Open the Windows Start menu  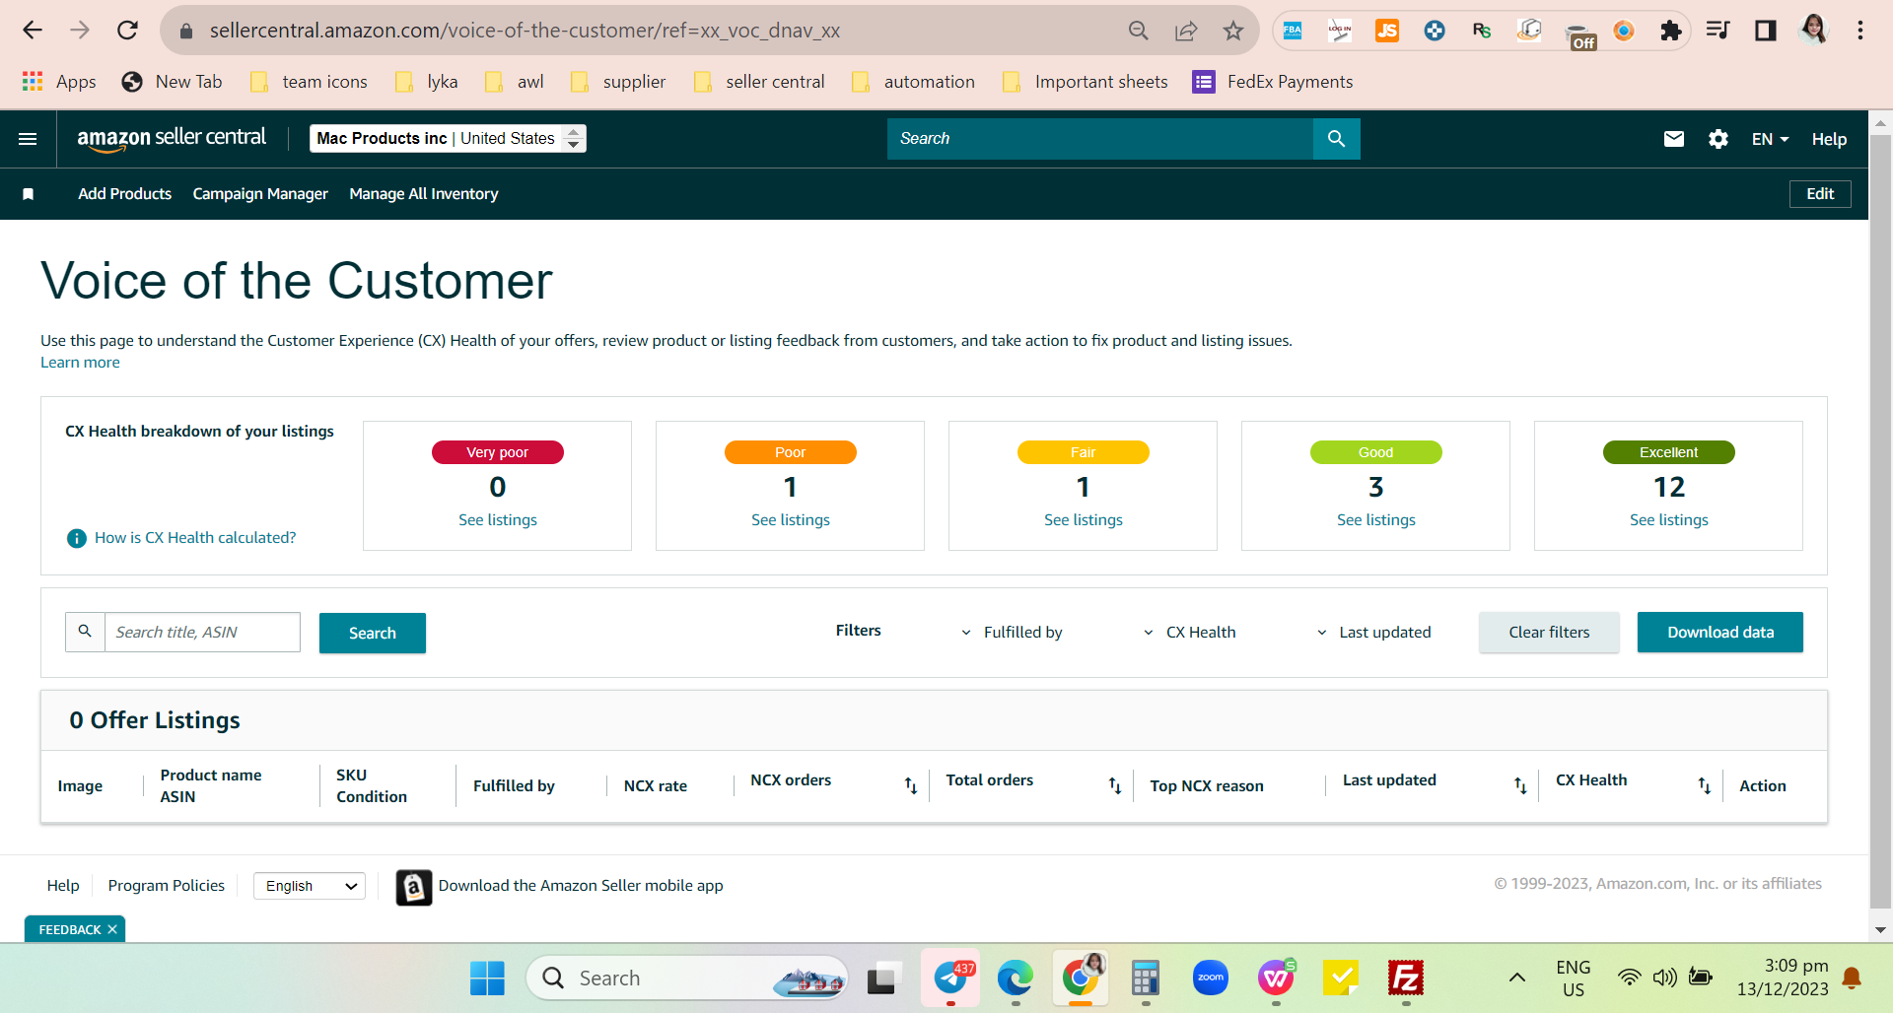487,979
